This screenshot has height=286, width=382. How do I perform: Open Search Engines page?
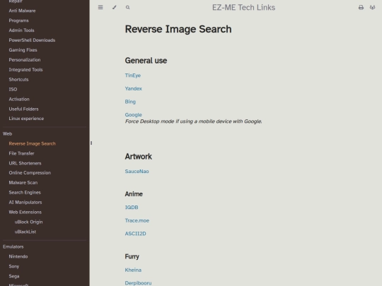(x=25, y=193)
